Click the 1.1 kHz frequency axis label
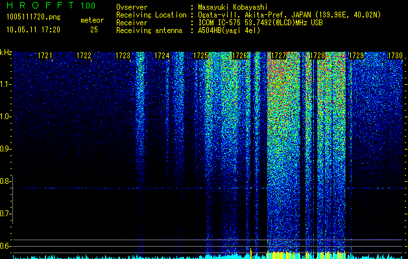408x259 pixels. (5, 84)
